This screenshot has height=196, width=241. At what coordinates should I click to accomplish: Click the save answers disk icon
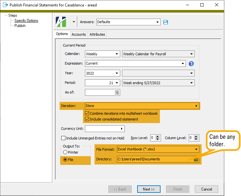166,22
